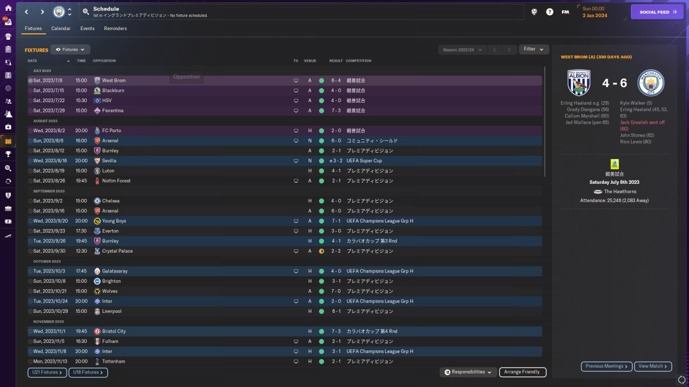Screen dimensions: 689x387
Task: Click the Crystal Palace draw result indicator
Action: pos(321,251)
